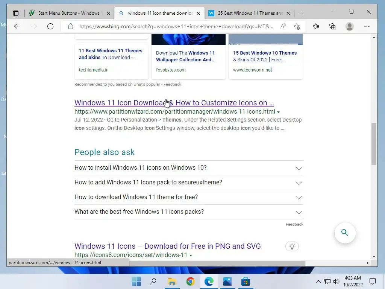Expand How to download Windows 11 theme question

[x=189, y=197]
